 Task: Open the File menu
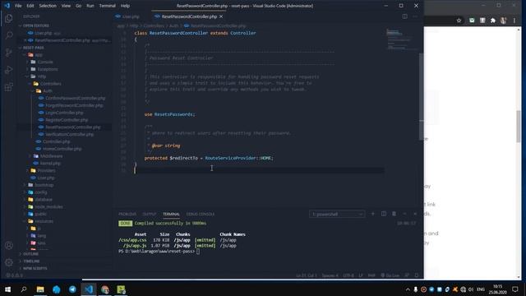(x=18, y=6)
